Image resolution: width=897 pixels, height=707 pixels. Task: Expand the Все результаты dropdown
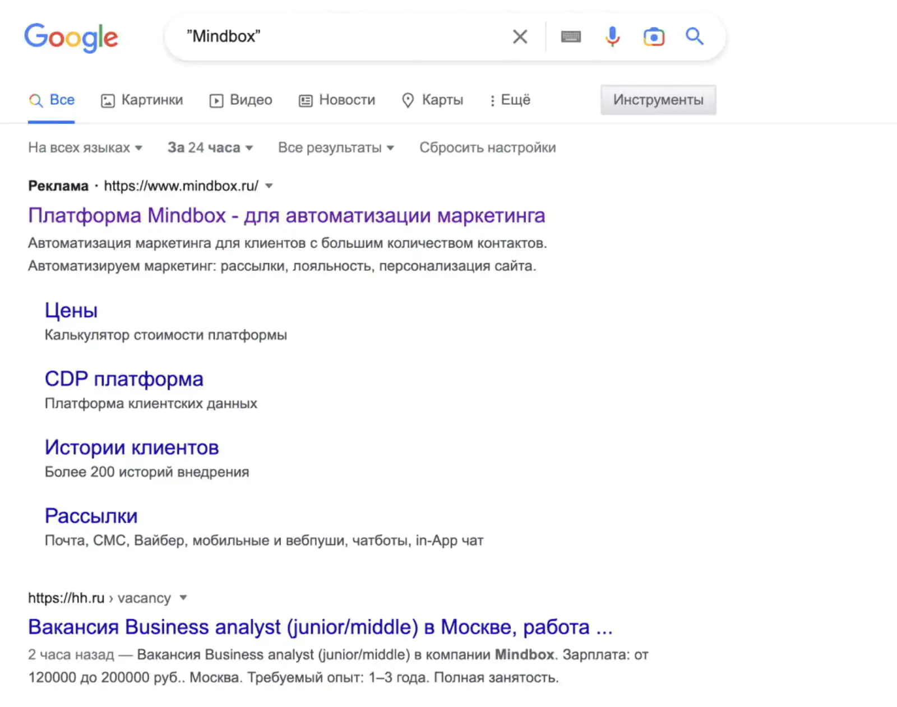click(336, 147)
